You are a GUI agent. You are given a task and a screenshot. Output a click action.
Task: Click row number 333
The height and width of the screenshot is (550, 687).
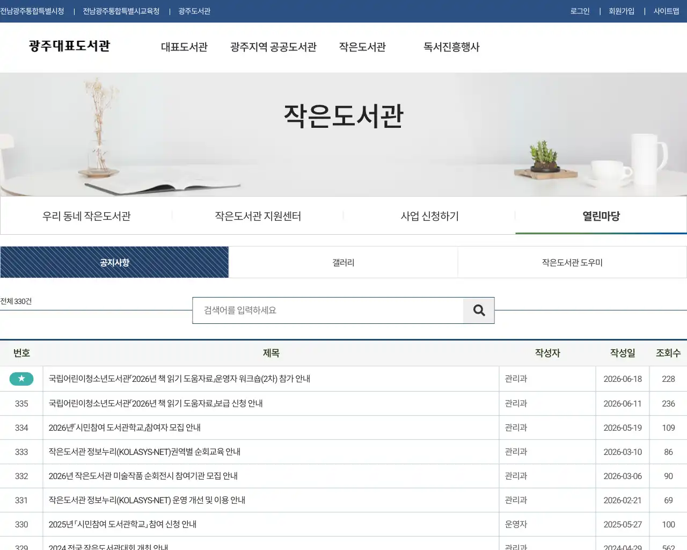coord(21,452)
